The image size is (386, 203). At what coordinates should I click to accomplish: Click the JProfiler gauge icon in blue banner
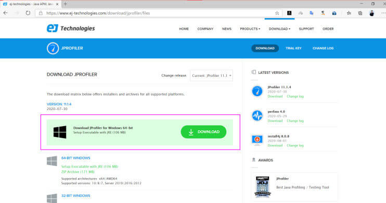coord(53,48)
